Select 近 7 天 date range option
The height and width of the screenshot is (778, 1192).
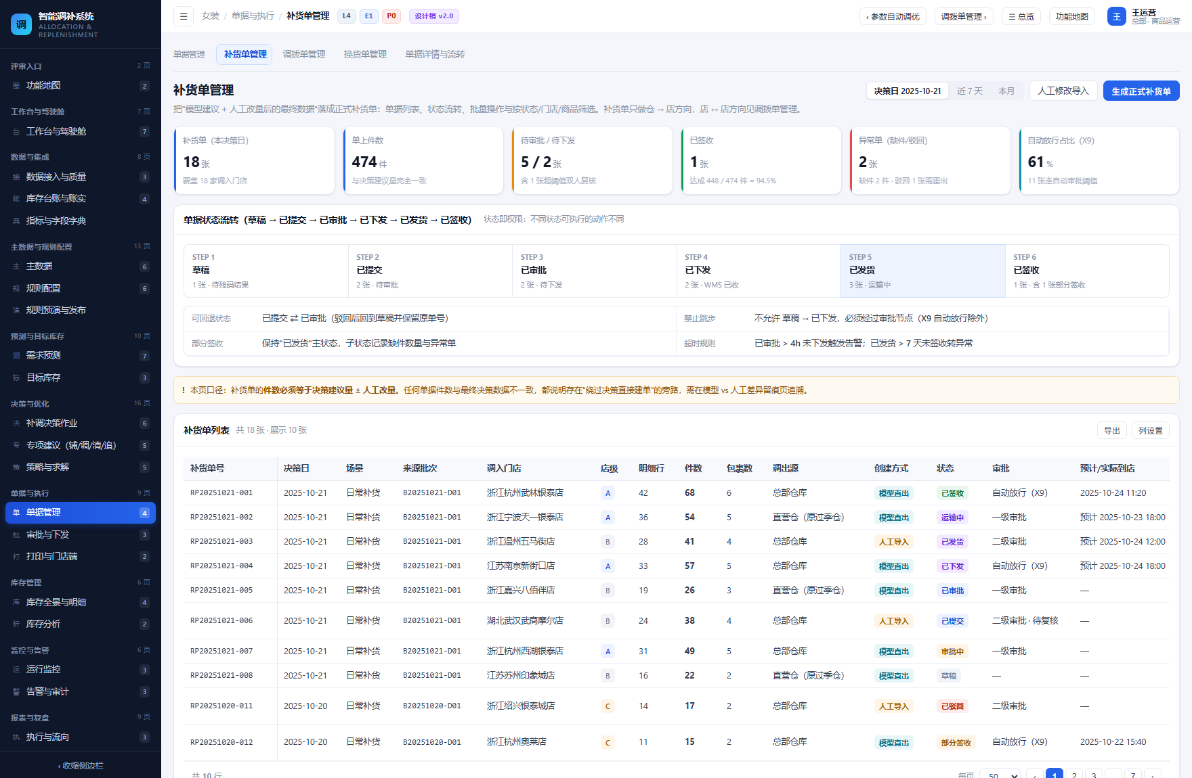click(x=969, y=91)
